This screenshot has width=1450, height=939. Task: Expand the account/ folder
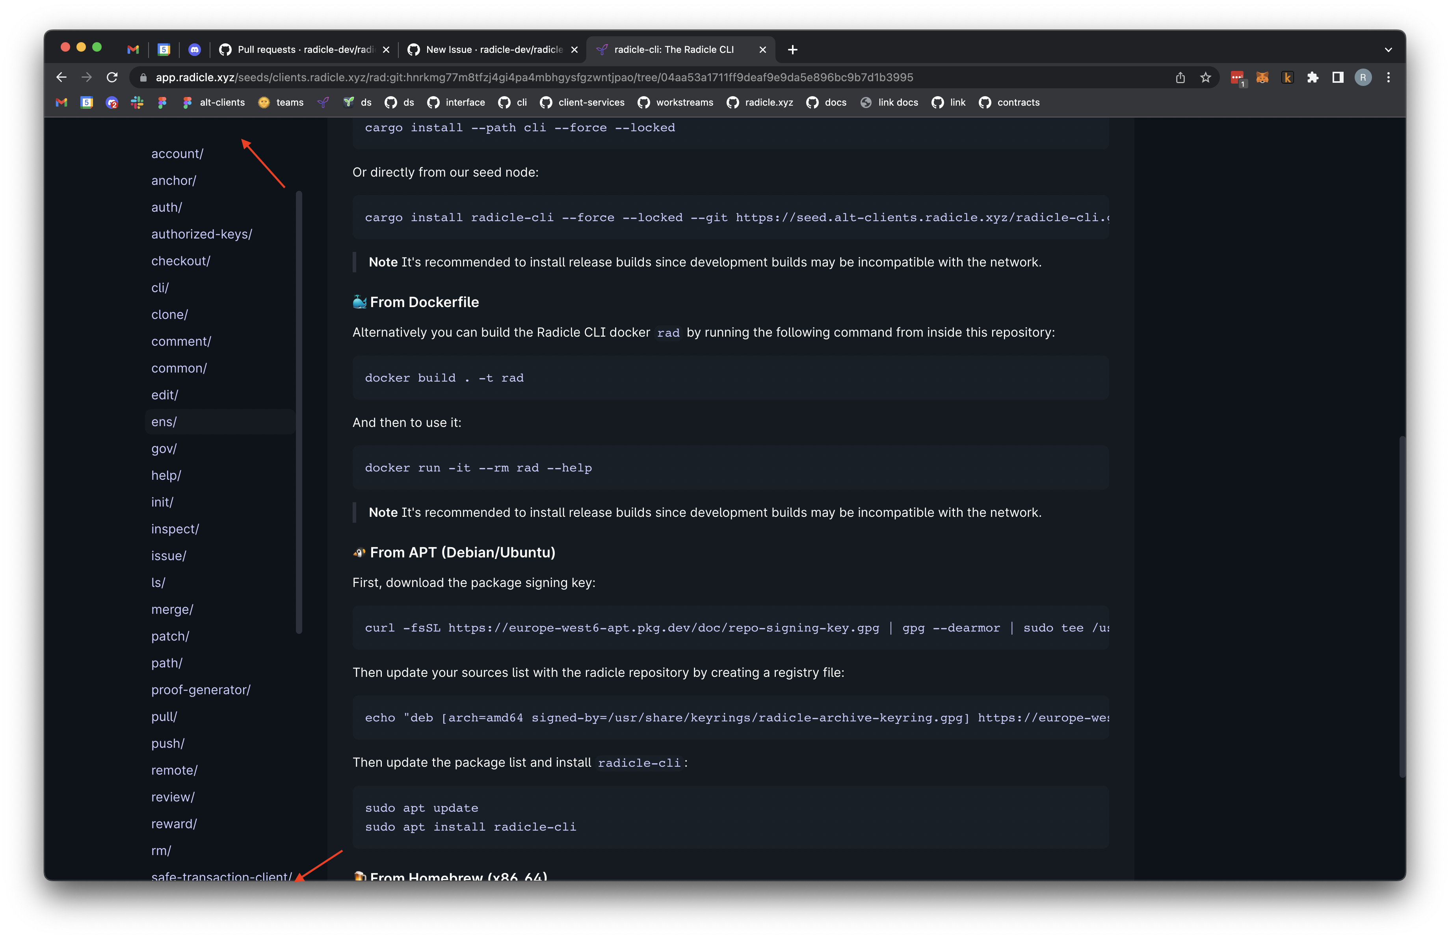tap(177, 154)
